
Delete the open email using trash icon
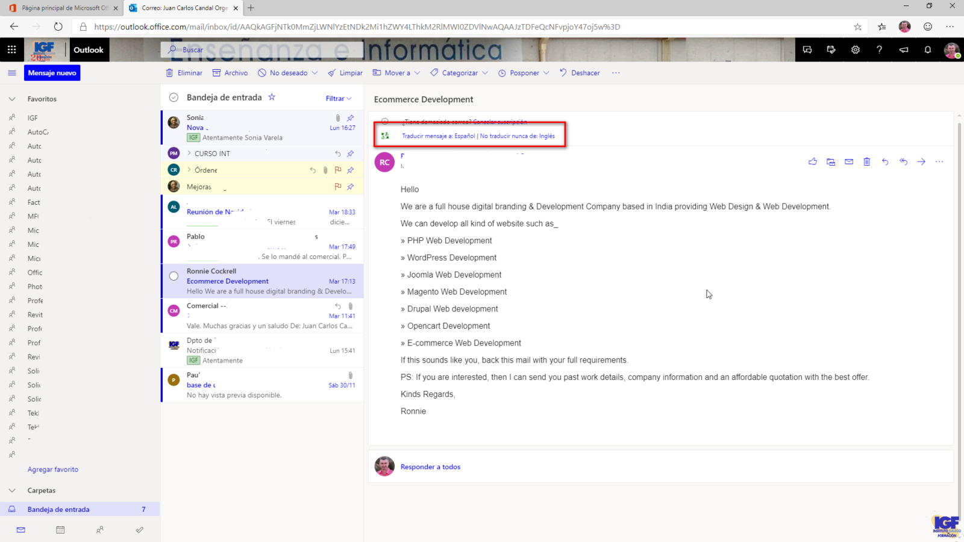pyautogui.click(x=867, y=161)
